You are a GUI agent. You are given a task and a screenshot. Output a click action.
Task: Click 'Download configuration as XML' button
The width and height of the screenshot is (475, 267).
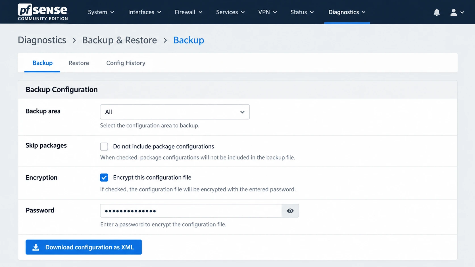click(84, 247)
